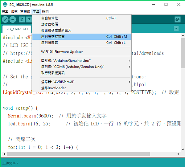Open the 編輯 menu
185x167 pixels.
coord(14,12)
